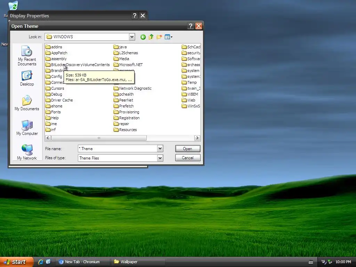Select the Config folder
The image size is (356, 267).
[54, 76]
